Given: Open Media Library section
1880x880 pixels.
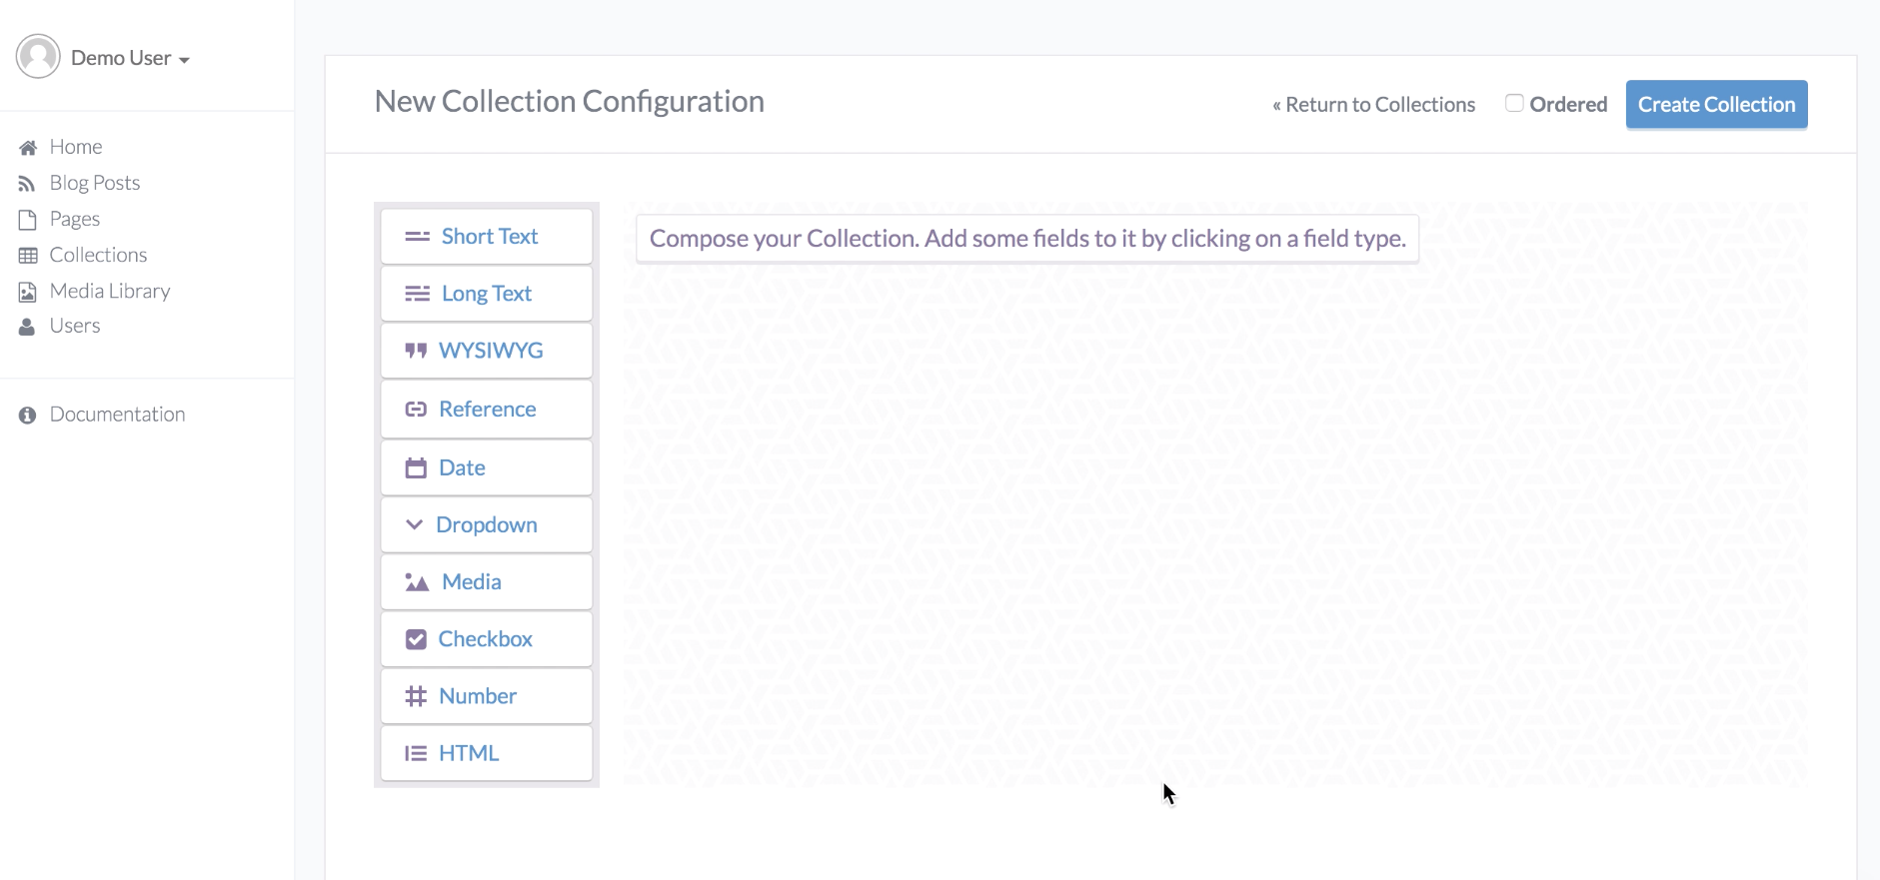Looking at the screenshot, I should point(110,291).
